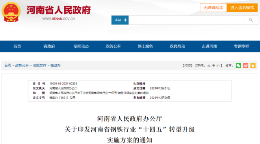
Task: Share the article via the WeChat icon
Action: pyautogui.click(x=238, y=65)
